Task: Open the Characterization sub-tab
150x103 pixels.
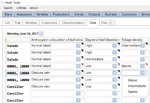Action: [73, 23]
